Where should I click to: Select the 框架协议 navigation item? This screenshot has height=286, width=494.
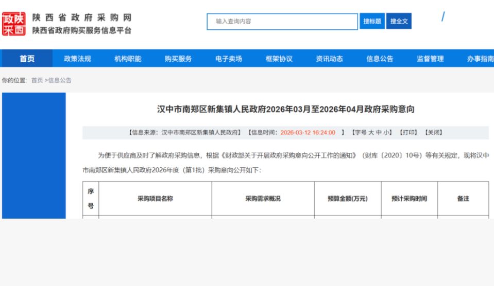(x=279, y=59)
